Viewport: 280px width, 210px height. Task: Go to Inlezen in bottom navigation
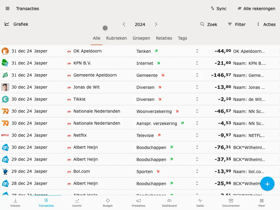15,203
